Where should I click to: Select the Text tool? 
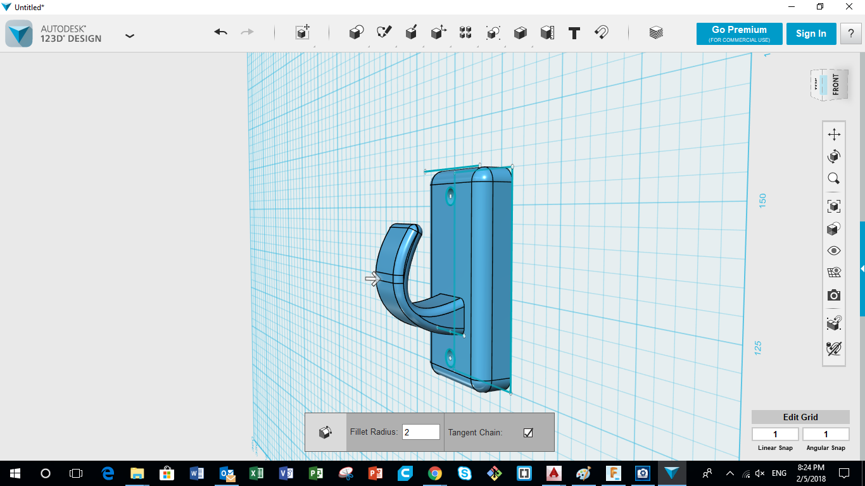(x=574, y=33)
